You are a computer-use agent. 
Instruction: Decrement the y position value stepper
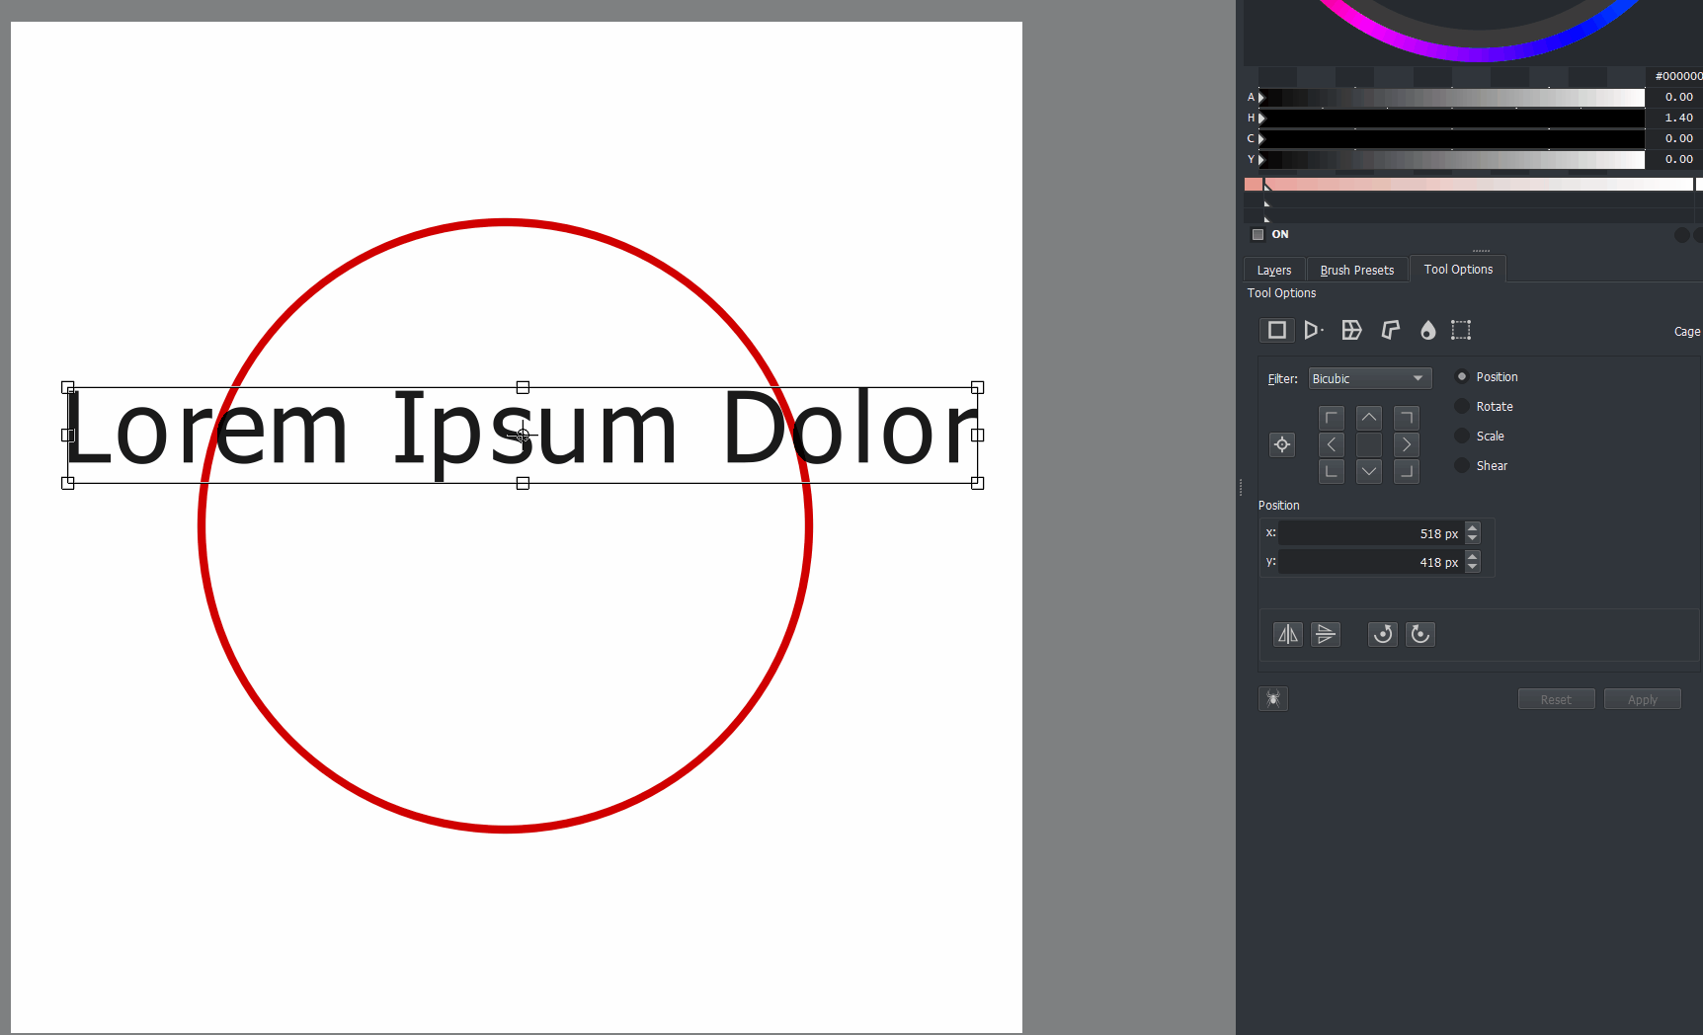1473,567
